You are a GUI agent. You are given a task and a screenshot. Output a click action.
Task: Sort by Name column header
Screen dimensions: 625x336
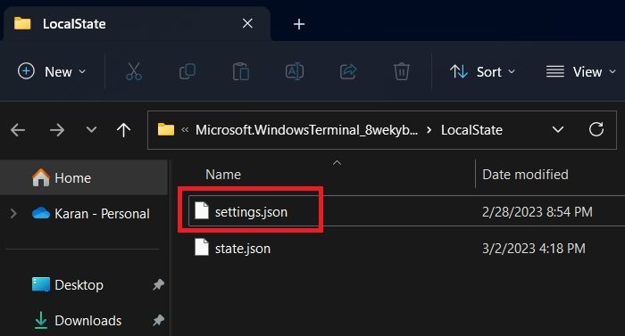click(223, 175)
